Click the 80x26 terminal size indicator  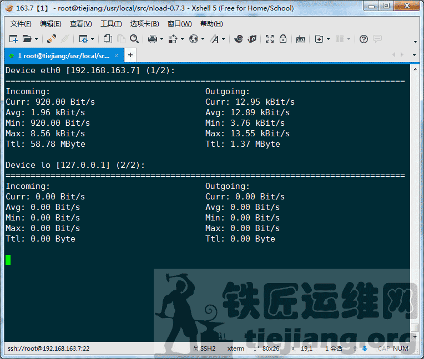[266, 348]
